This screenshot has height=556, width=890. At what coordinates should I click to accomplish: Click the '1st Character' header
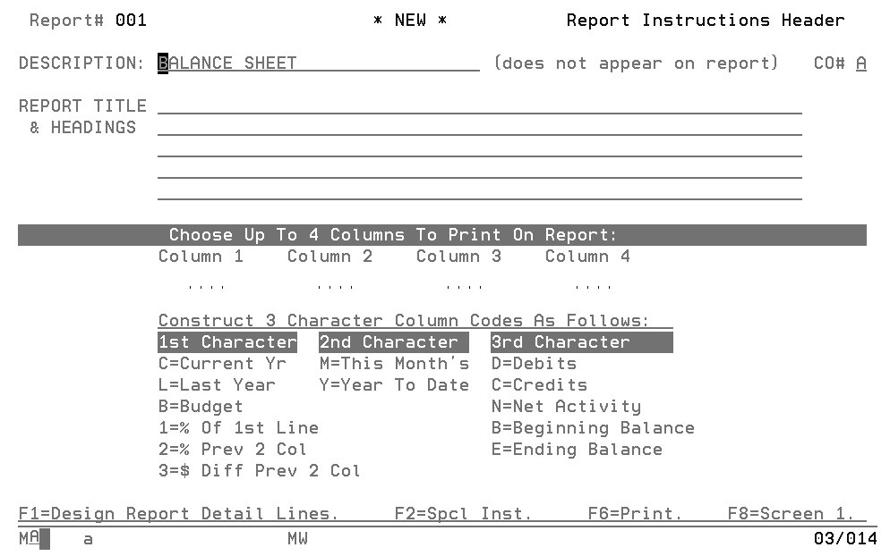227,342
